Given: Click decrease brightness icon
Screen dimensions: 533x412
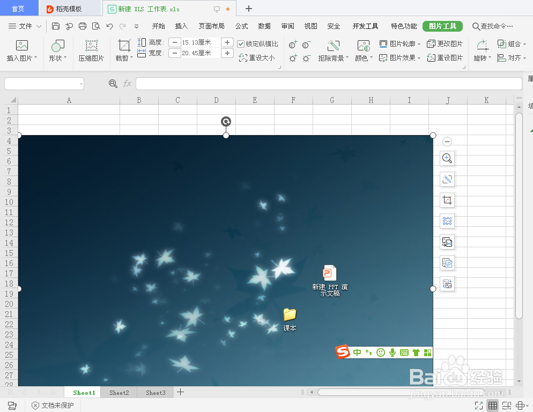Looking at the screenshot, I should [306, 58].
